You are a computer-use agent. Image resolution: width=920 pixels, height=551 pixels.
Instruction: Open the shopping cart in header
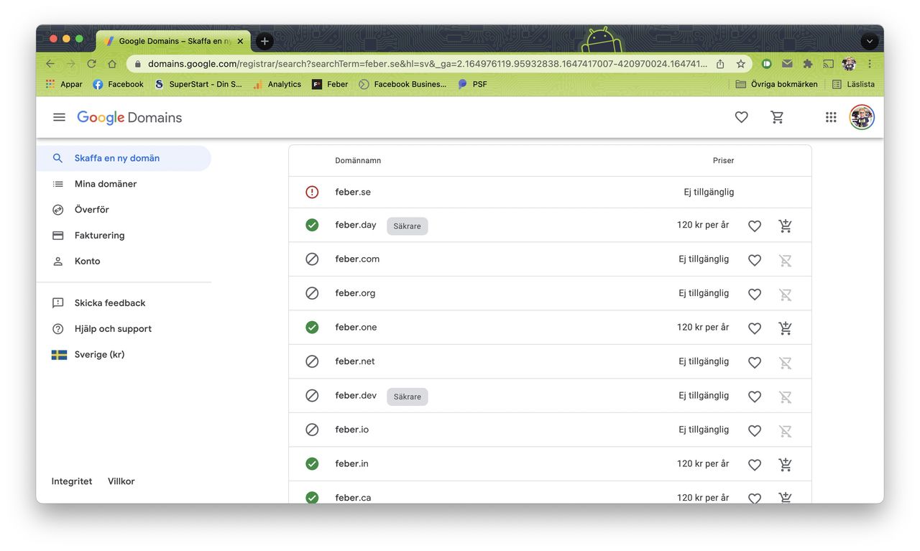(x=777, y=117)
